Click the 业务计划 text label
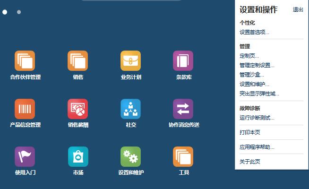The image size is (309, 189). coord(131,77)
